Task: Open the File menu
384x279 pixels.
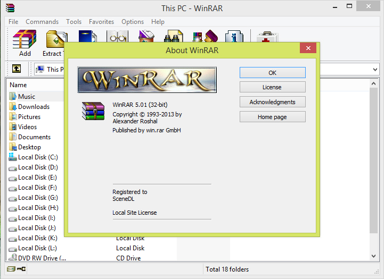Action: coord(13,22)
